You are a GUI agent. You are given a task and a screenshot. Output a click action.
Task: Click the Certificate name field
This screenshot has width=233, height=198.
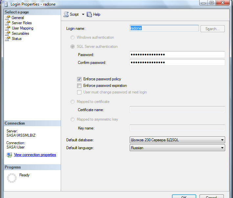(177, 109)
